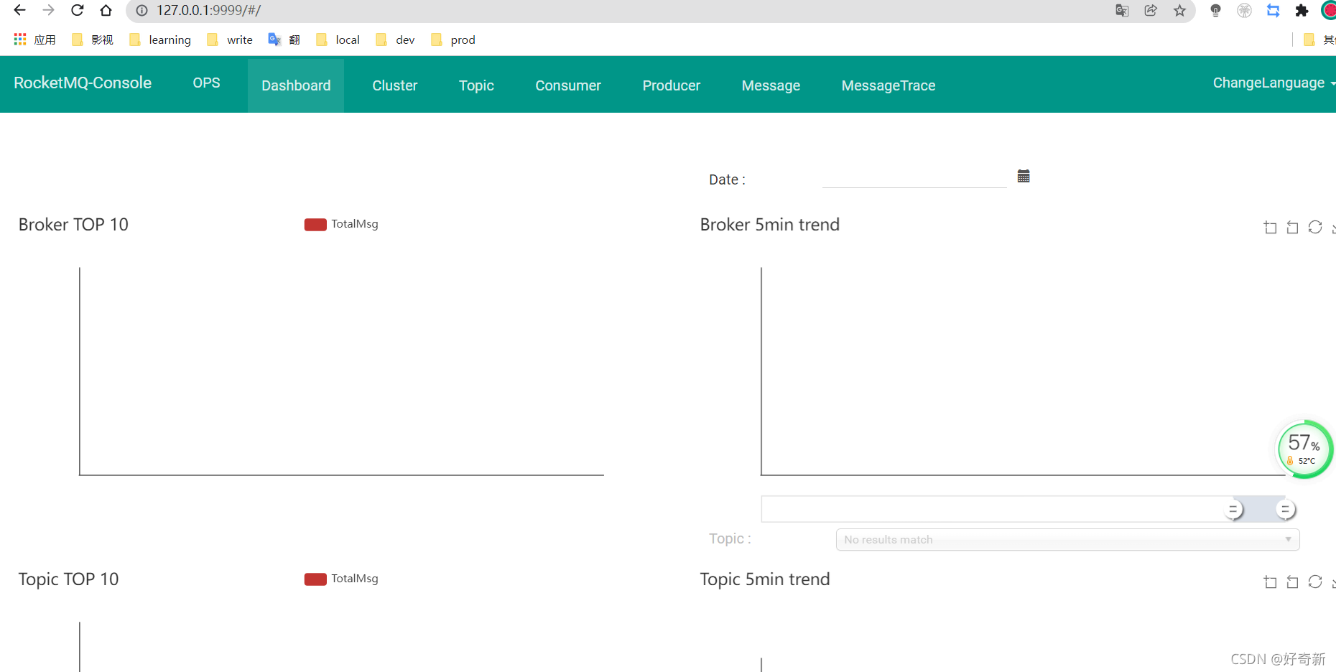Click zoom reset icon on Topic 5min trend
This screenshot has height=672, width=1336.
click(x=1292, y=582)
